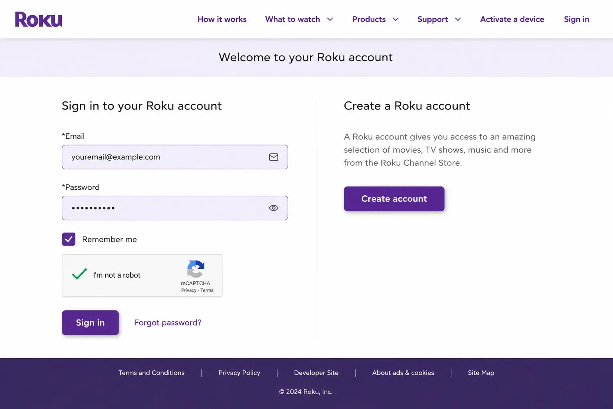This screenshot has width=613, height=409.
Task: Click the Roku logo
Action: [x=39, y=19]
